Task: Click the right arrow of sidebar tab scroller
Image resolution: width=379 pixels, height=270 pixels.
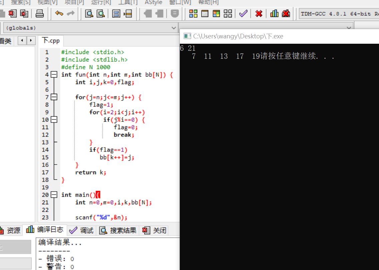Action: [x=31, y=40]
